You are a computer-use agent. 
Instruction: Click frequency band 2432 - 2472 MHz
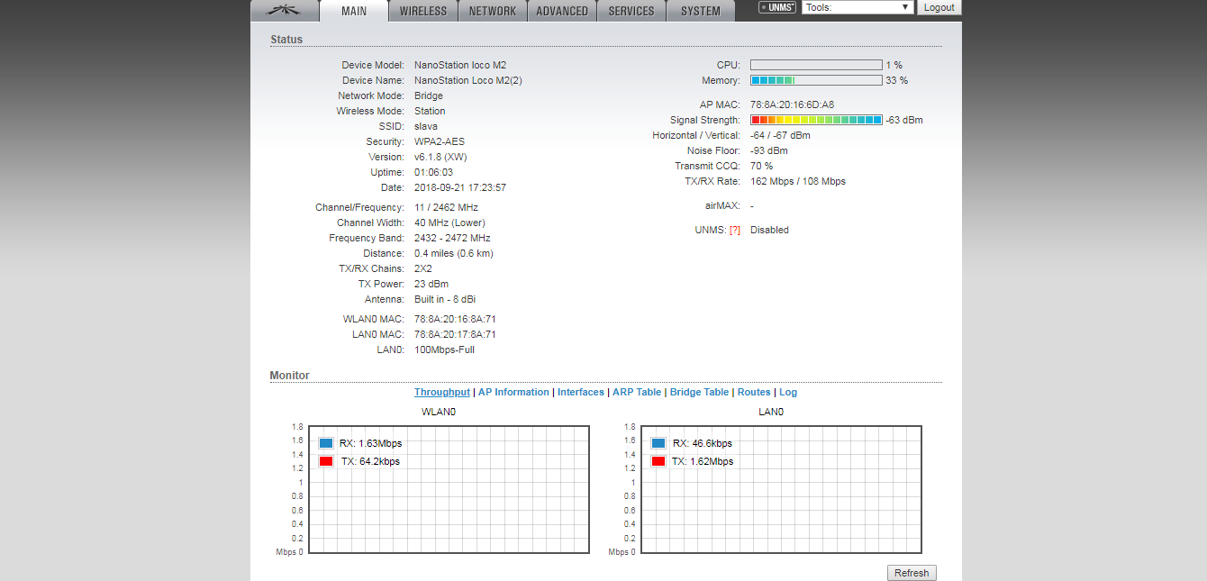[x=452, y=238]
